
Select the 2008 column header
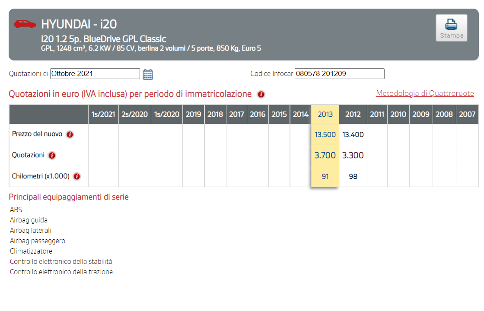click(444, 114)
